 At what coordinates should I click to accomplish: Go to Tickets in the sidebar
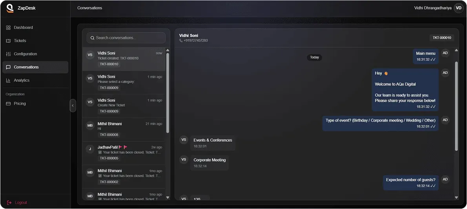(35, 41)
